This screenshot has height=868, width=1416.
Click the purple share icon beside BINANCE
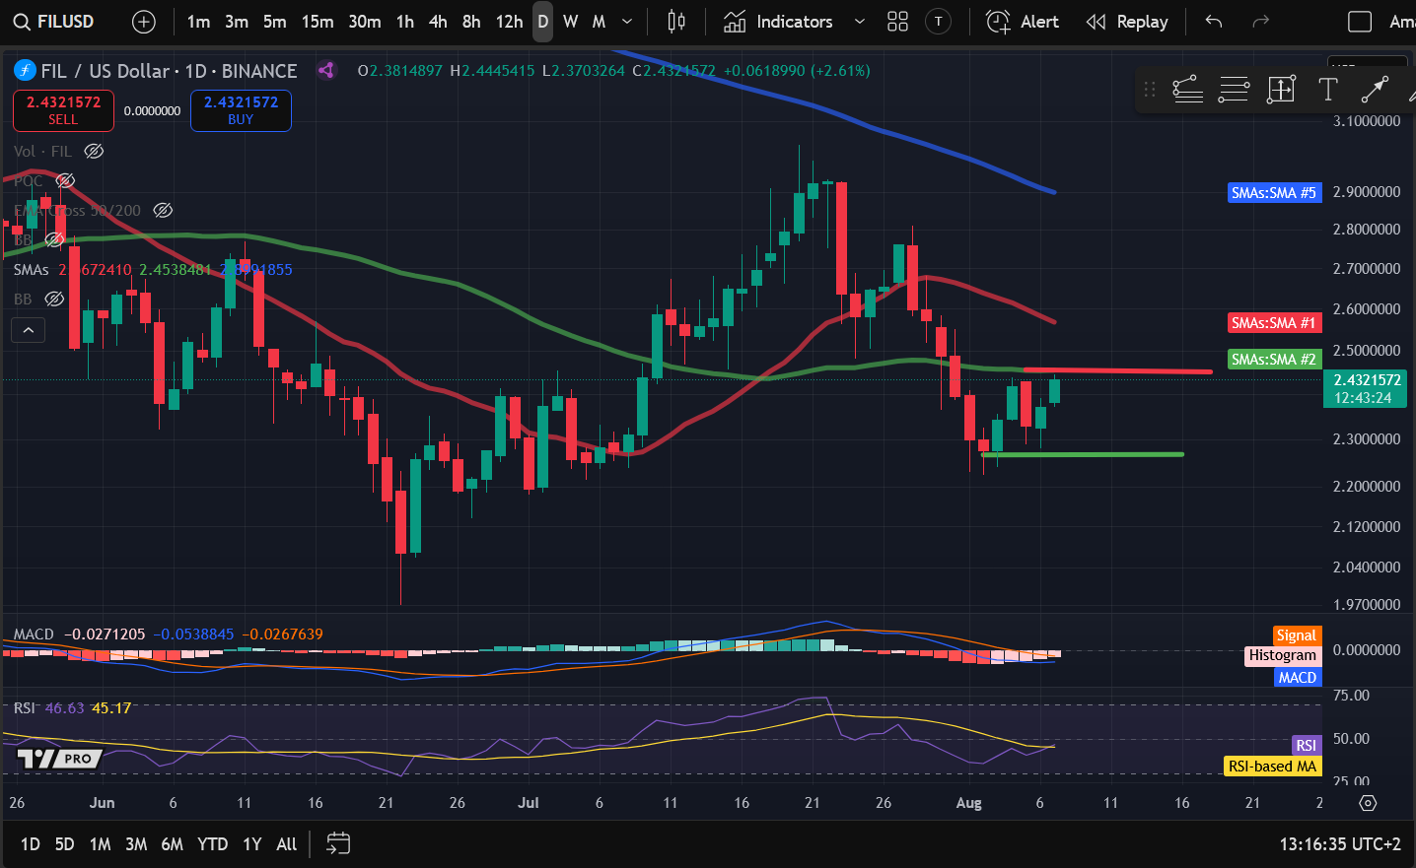pyautogui.click(x=326, y=70)
